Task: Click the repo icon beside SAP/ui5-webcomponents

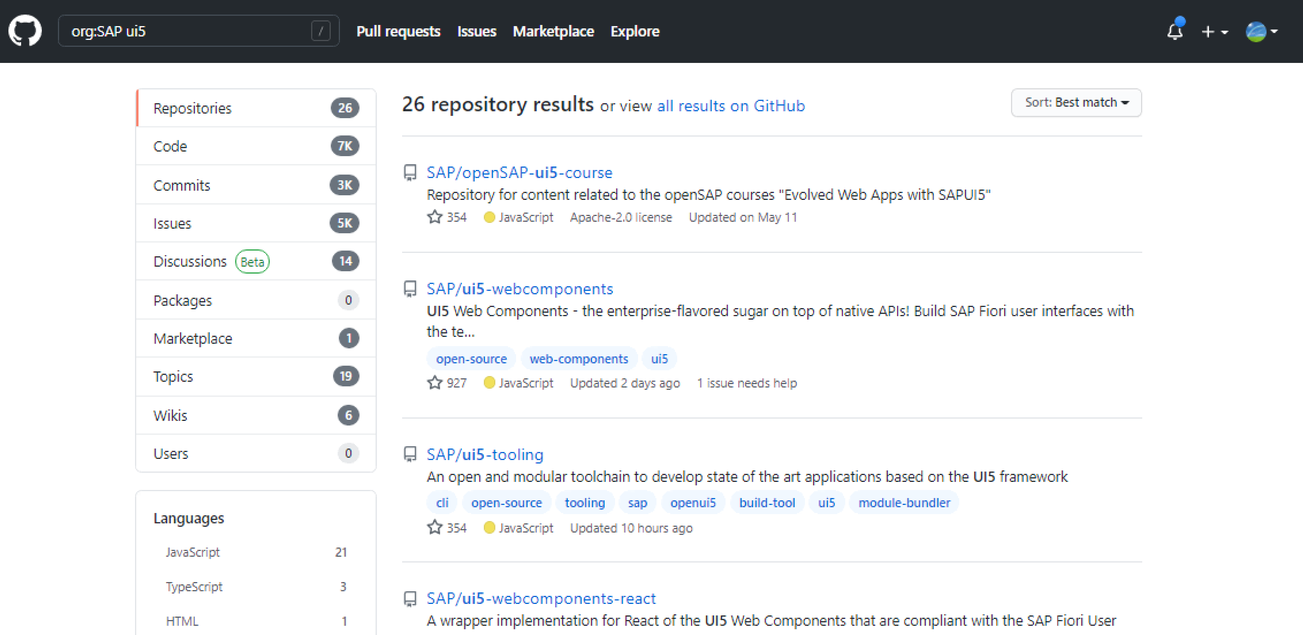Action: pyautogui.click(x=410, y=289)
